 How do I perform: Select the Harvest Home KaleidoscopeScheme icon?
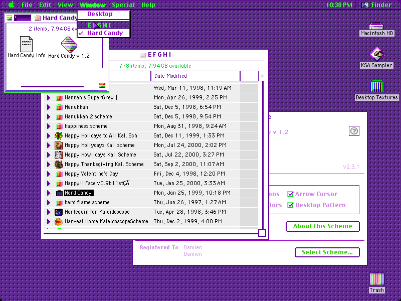(59, 222)
